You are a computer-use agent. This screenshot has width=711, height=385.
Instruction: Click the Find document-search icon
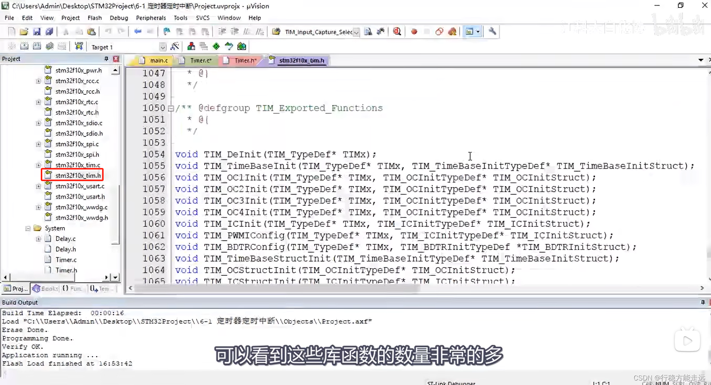pyautogui.click(x=368, y=32)
